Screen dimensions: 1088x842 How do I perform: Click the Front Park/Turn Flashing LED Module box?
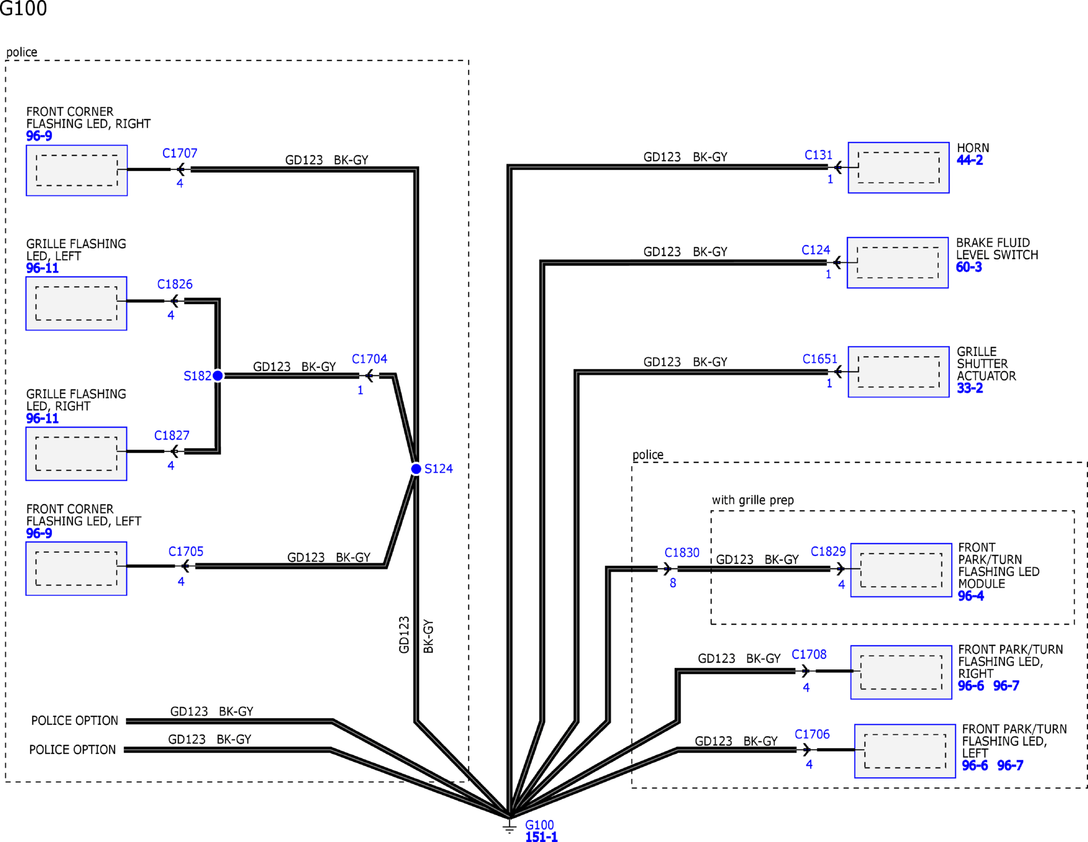point(901,570)
